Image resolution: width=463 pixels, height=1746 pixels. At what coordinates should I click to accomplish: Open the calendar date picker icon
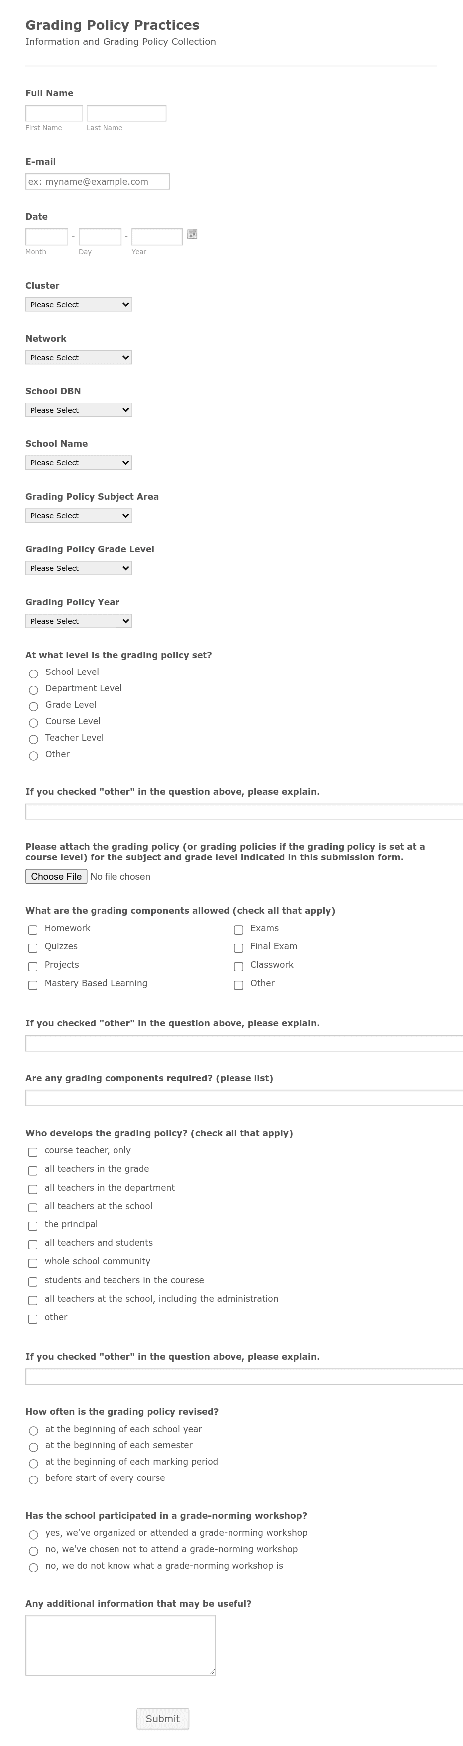(192, 234)
